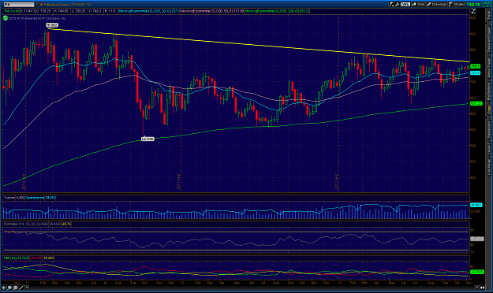Open the Drawings menu
Viewport: 493px width, 293px height.
point(436,5)
